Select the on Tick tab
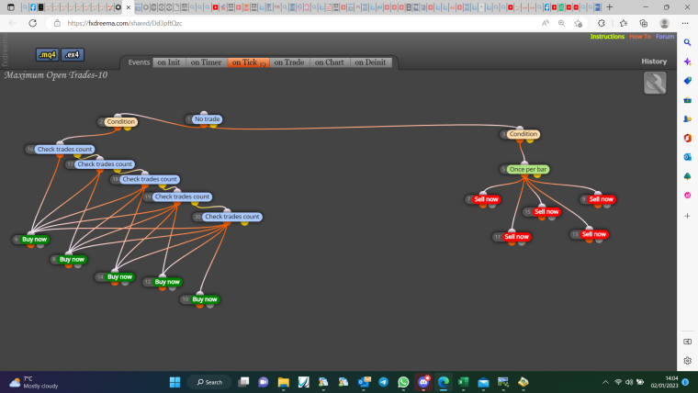This screenshot has height=393, width=698. tap(248, 62)
